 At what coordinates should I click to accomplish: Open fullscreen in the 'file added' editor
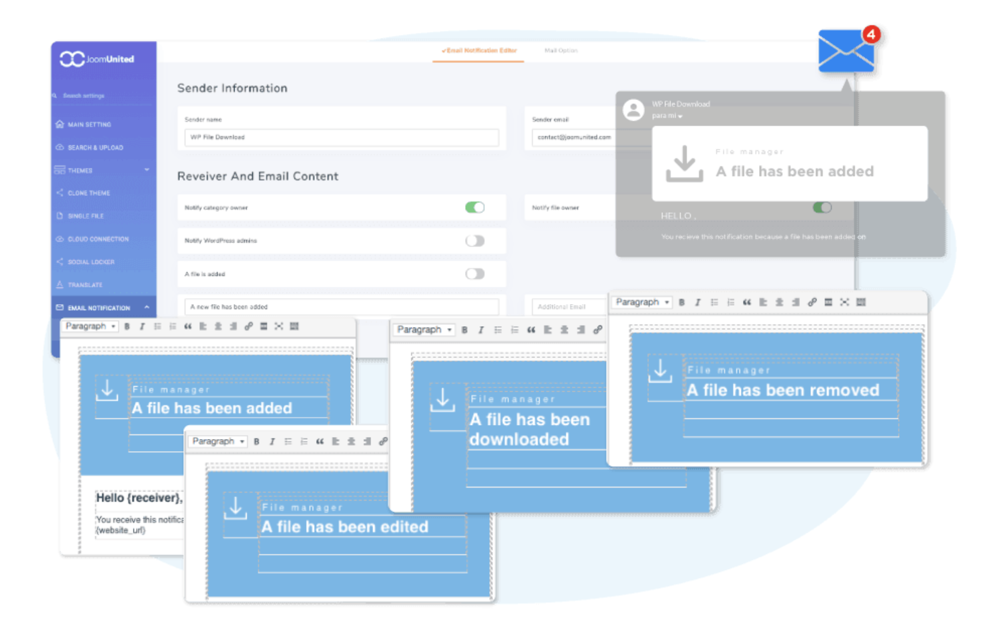pyautogui.click(x=279, y=327)
